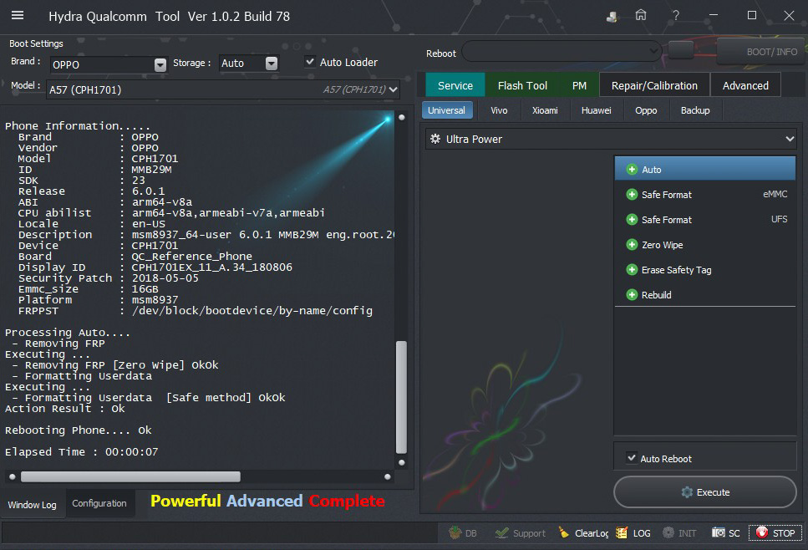Click plus icon beside Rebuild

632,295
